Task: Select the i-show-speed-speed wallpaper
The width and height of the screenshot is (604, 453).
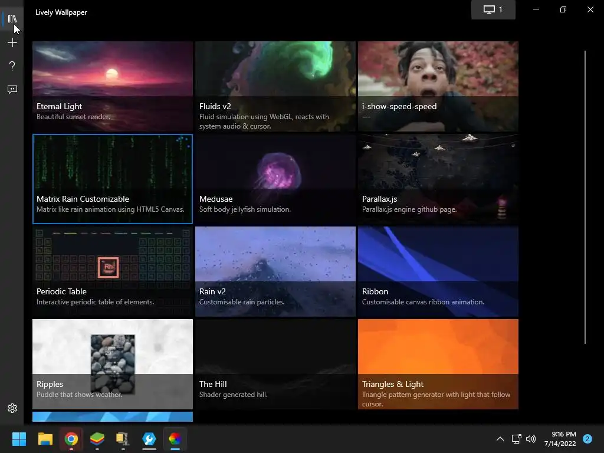Action: pyautogui.click(x=438, y=86)
